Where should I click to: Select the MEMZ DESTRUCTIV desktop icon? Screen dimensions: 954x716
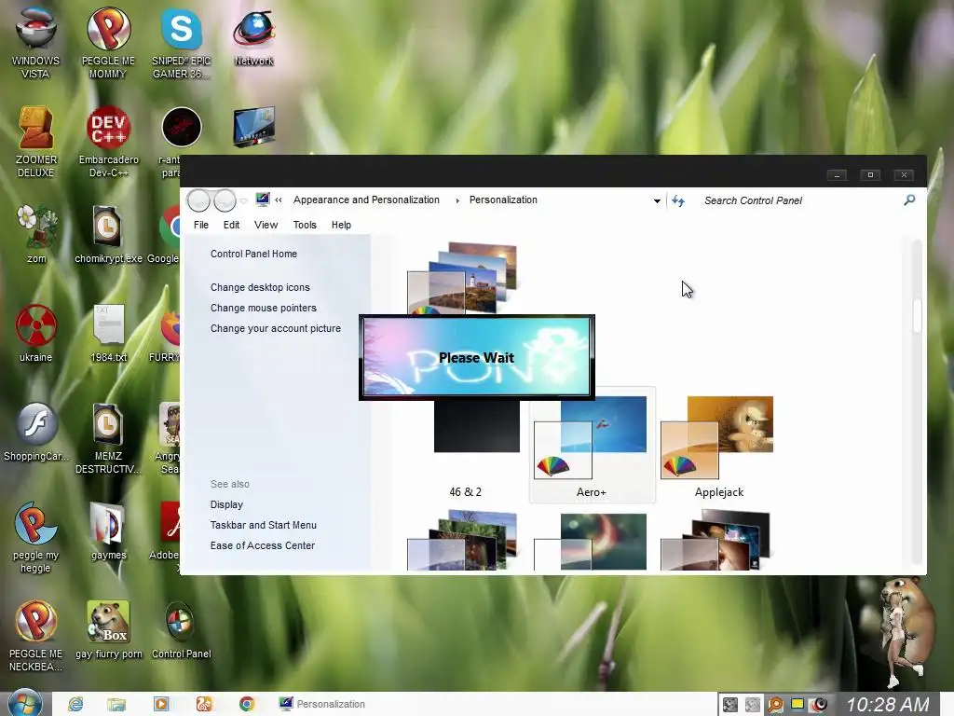coord(108,438)
